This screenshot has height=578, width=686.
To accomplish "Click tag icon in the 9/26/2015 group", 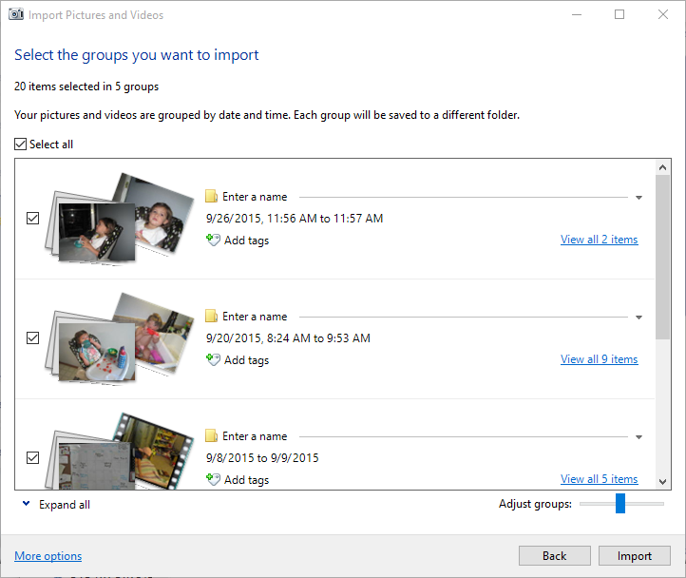I will (x=213, y=240).
